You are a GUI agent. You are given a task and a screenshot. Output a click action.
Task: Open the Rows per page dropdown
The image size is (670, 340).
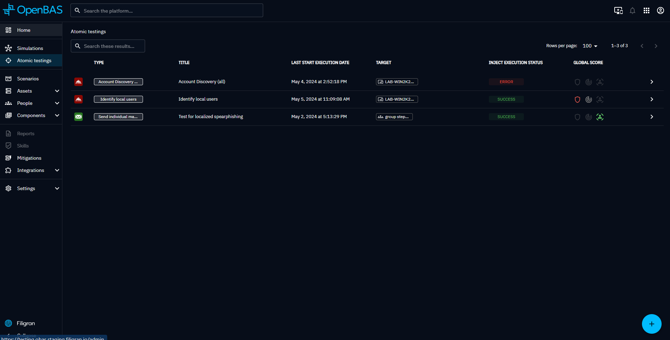[x=590, y=46]
